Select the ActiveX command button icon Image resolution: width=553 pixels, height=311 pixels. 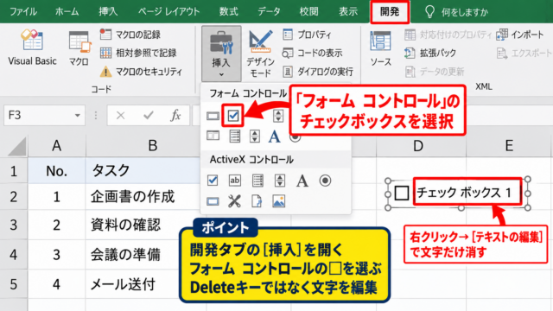pos(213,201)
